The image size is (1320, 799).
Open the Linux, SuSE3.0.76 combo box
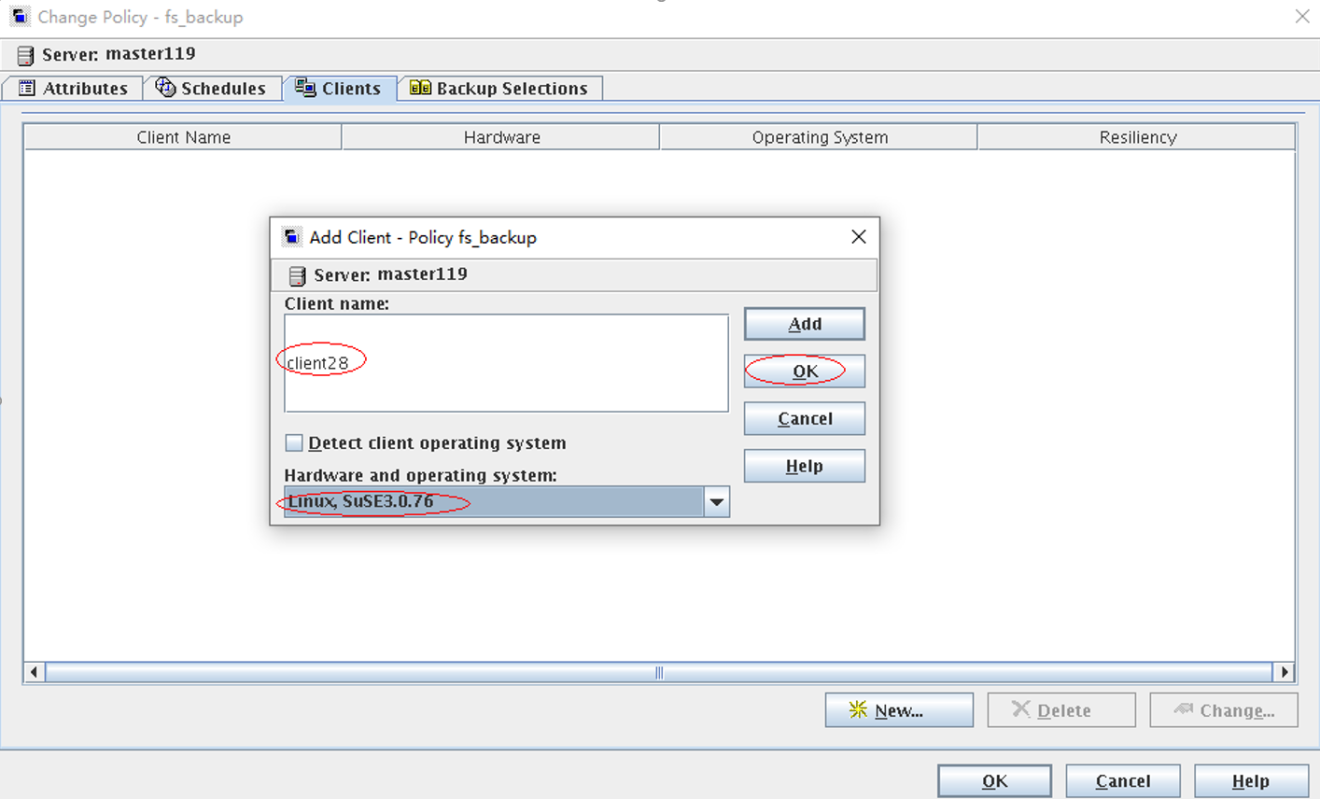494,502
